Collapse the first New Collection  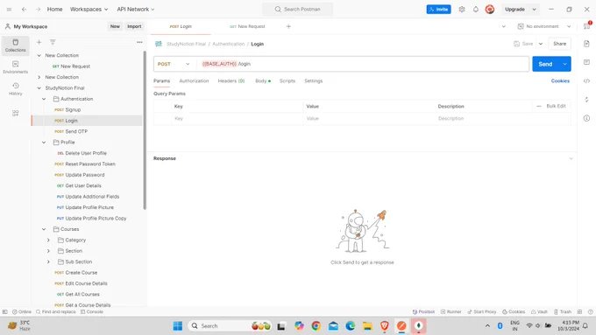click(x=39, y=55)
